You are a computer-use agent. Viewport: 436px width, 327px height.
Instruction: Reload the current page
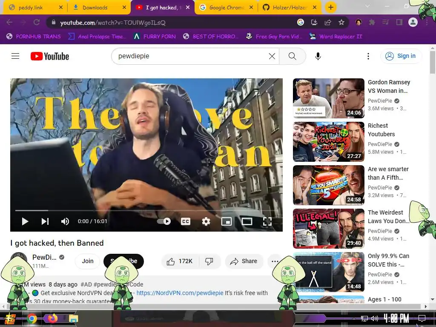point(37,22)
